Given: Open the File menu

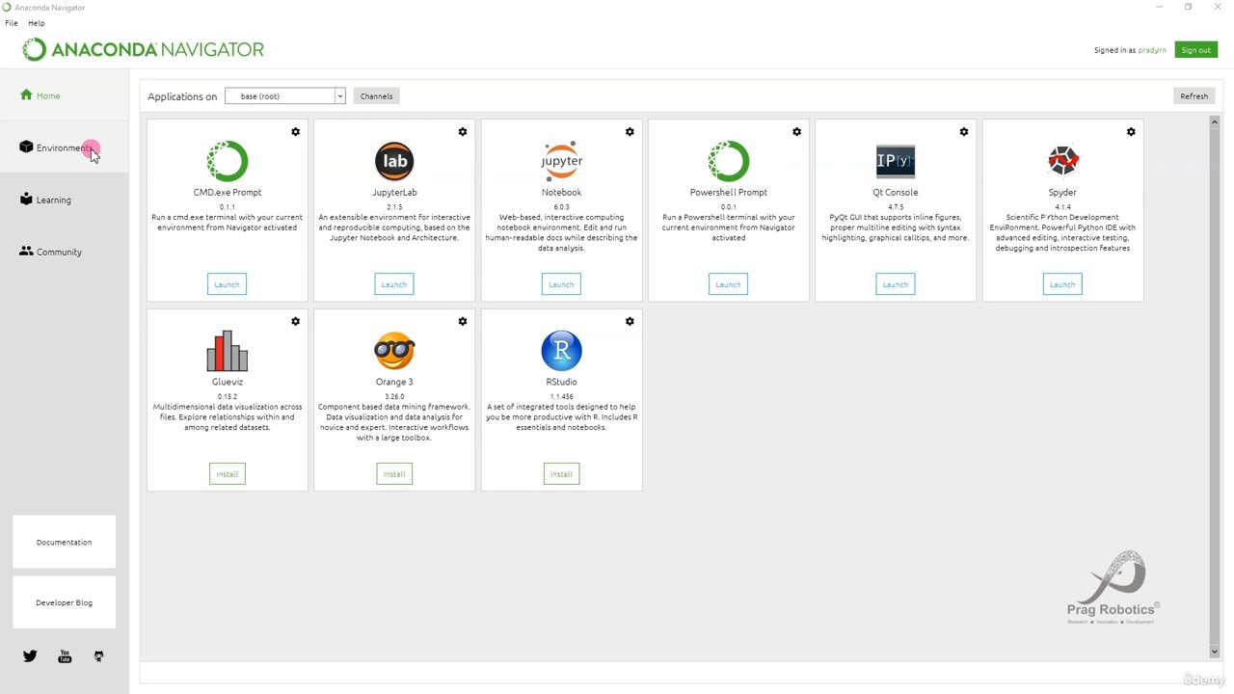Looking at the screenshot, I should tap(12, 23).
